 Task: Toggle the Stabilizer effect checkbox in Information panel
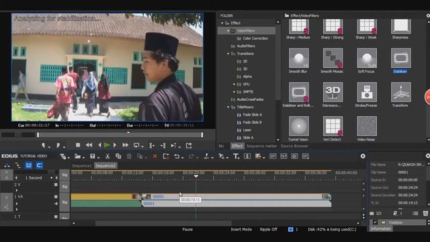(x=375, y=223)
